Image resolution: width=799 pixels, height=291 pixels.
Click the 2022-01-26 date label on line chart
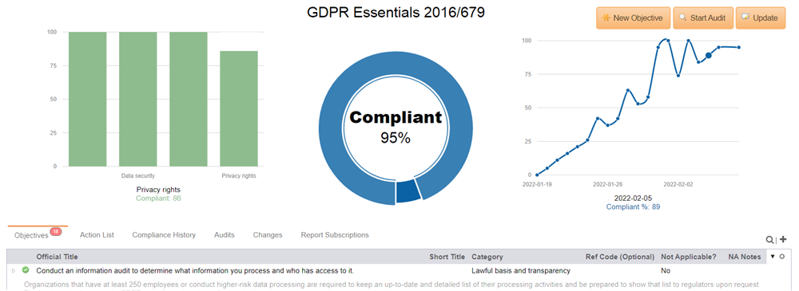[x=608, y=184]
